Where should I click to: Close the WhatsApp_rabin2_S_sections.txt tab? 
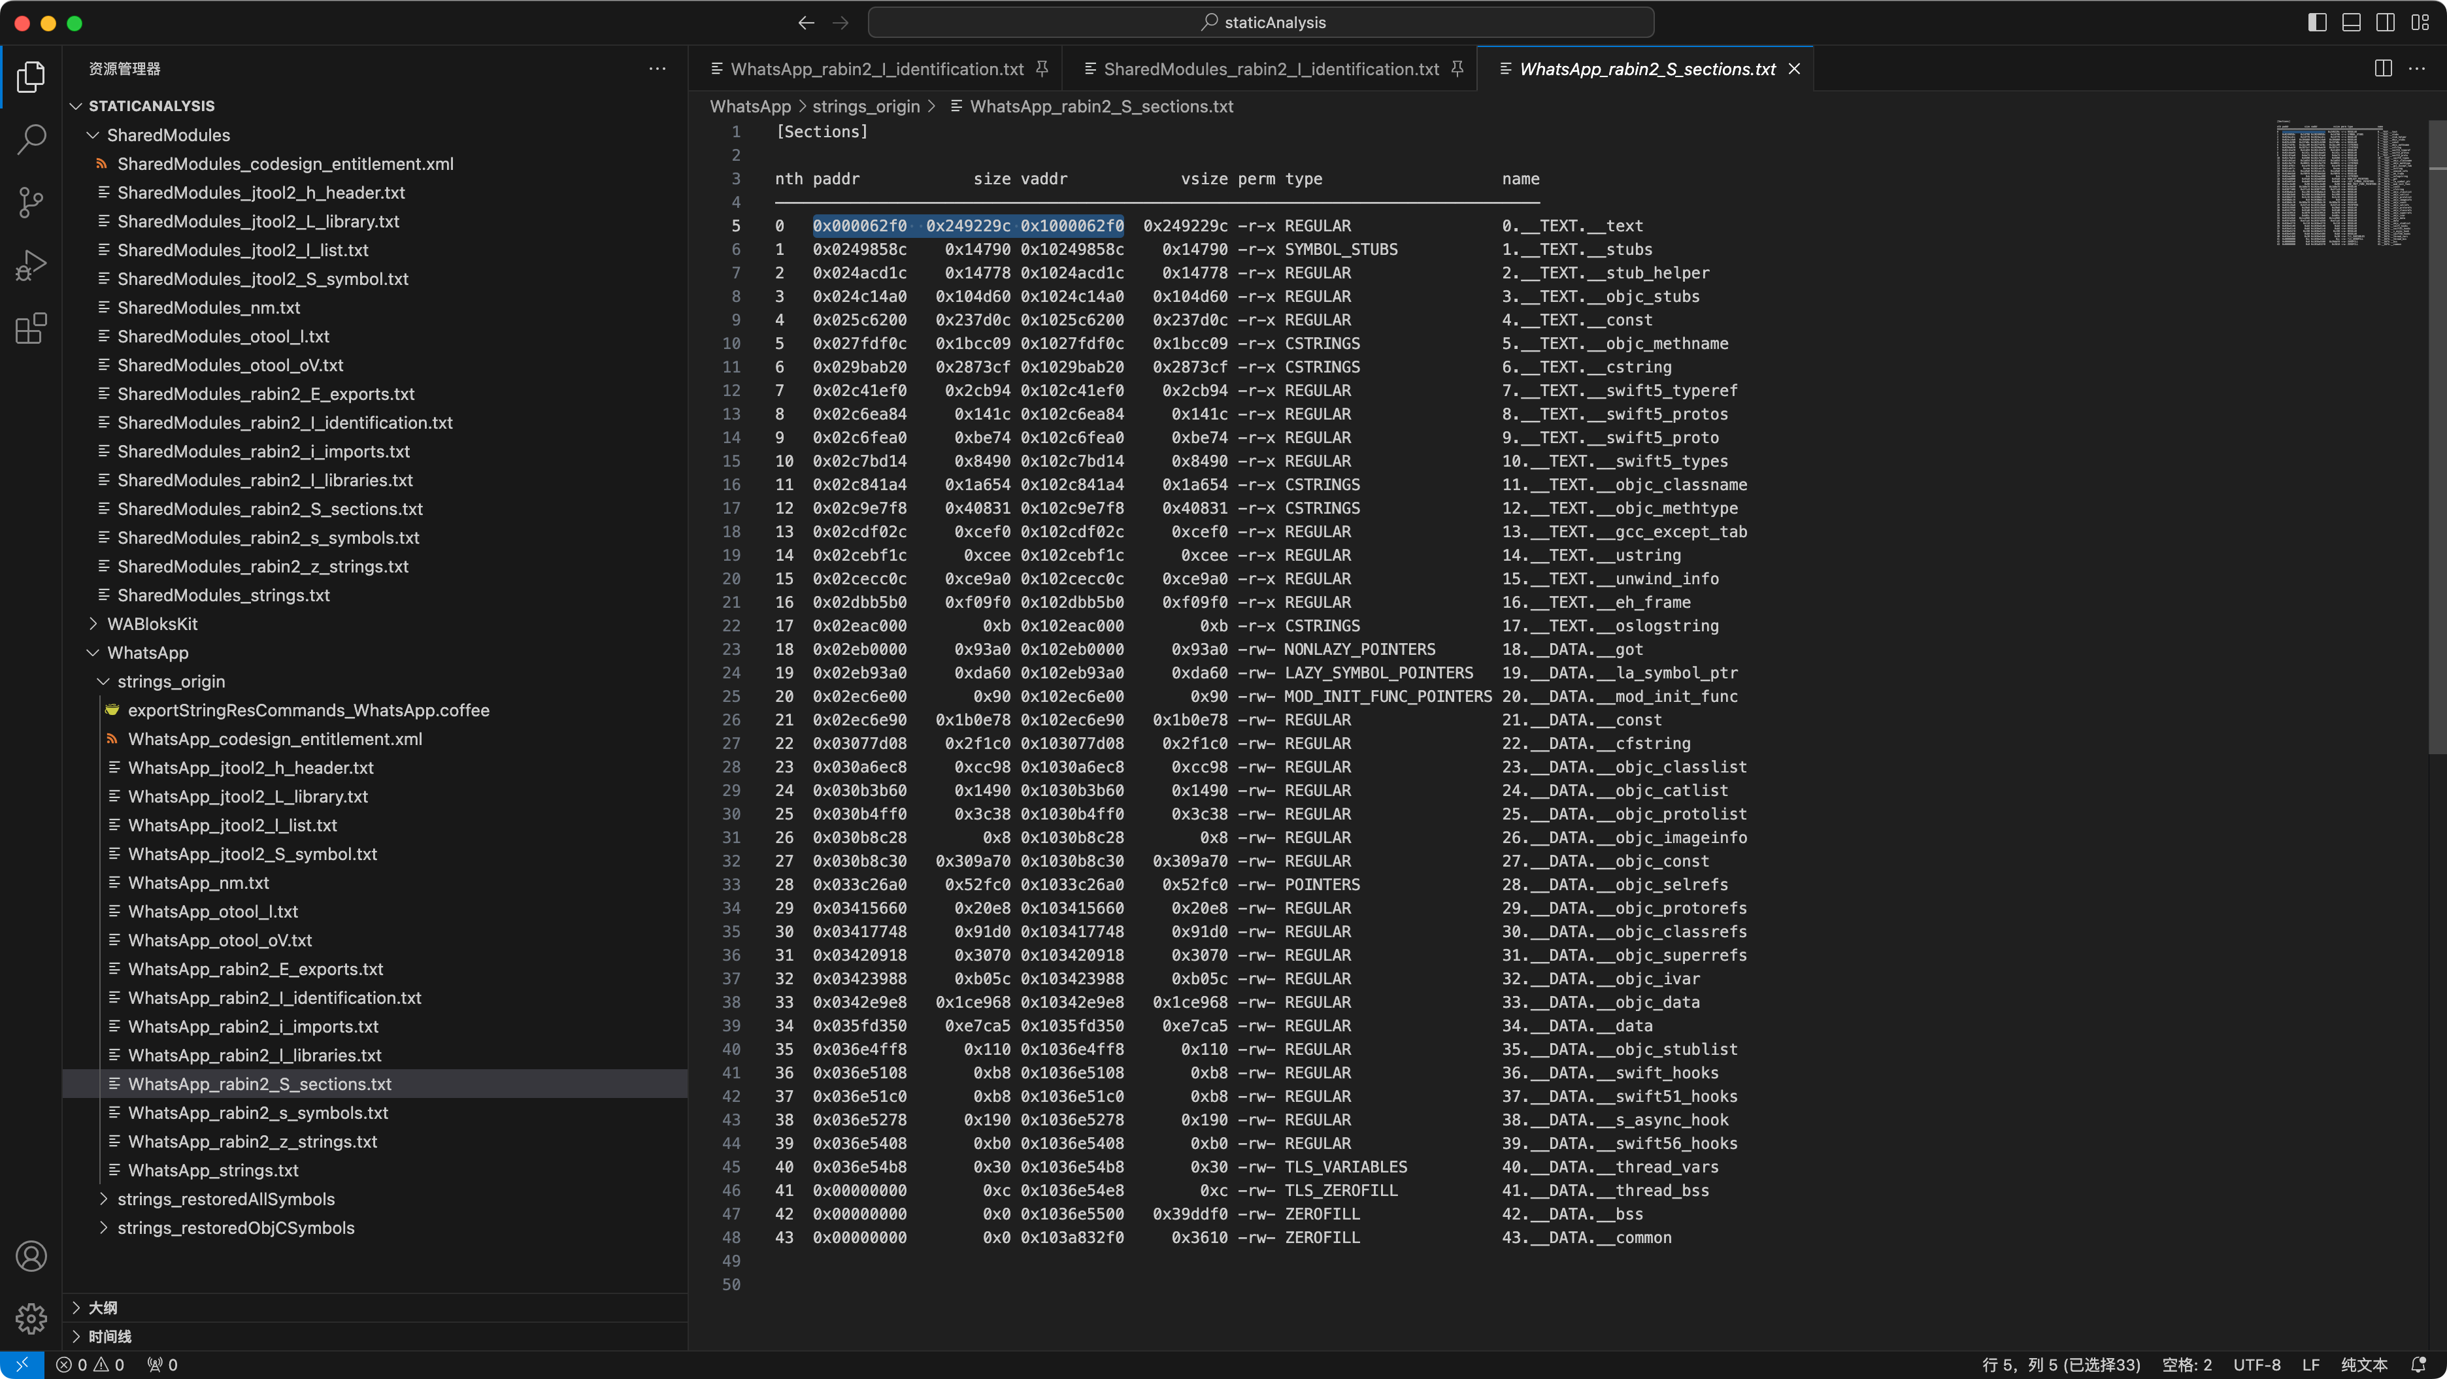(x=1795, y=69)
